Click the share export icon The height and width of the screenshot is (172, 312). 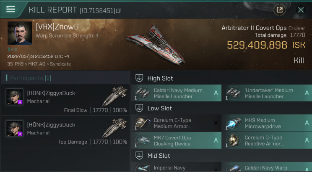click(279, 10)
